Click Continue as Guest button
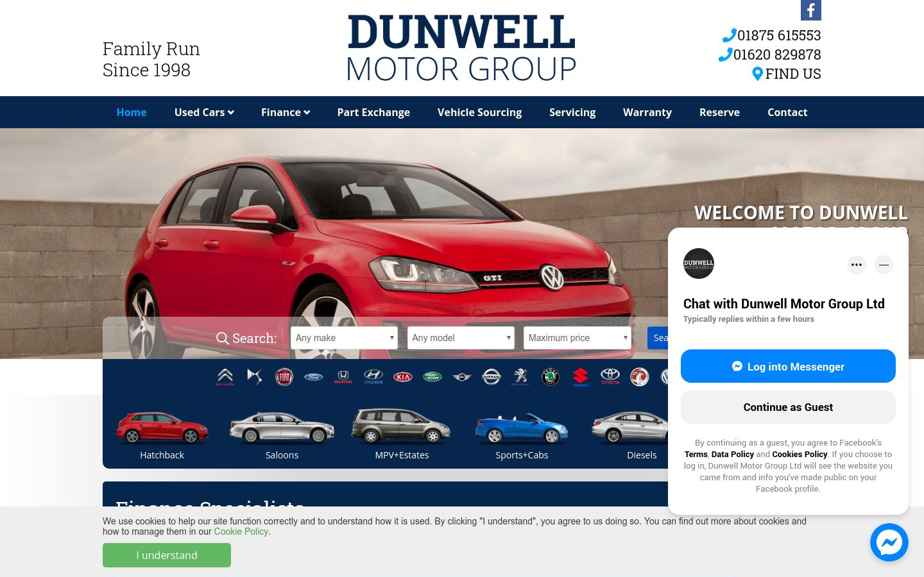924x577 pixels. [x=788, y=407]
